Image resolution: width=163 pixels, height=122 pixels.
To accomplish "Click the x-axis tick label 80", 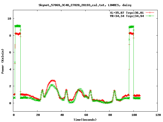I will tap(110, 115).
